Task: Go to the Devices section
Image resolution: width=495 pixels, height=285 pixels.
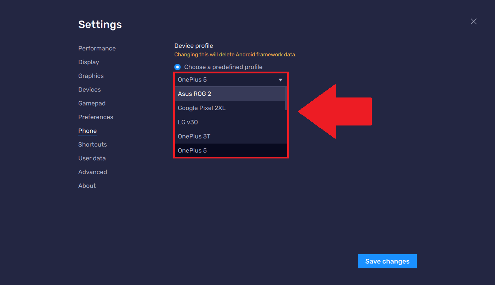Action: (x=89, y=89)
